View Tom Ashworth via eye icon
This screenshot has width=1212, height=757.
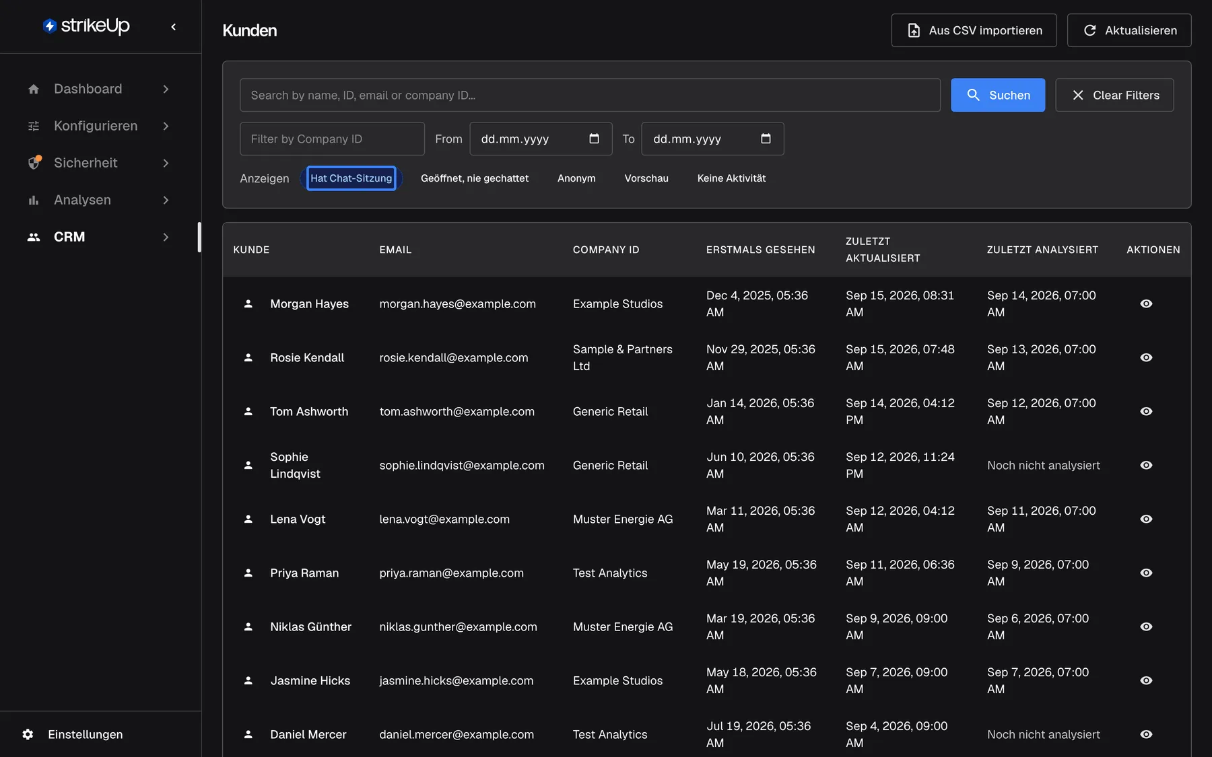point(1146,411)
